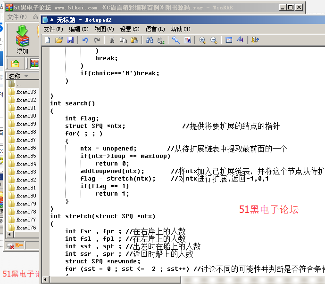Open the 设置(S) menu
325x284 pixels.
tap(129, 29)
